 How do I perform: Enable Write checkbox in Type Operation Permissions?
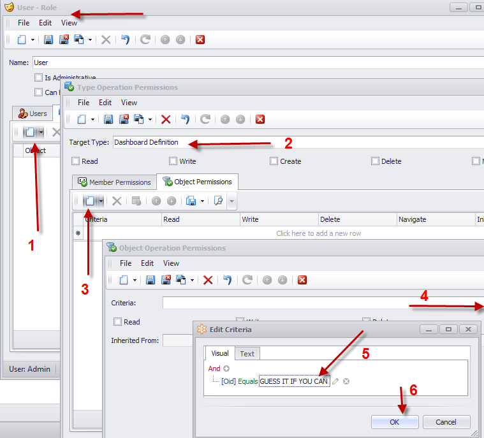click(x=173, y=161)
